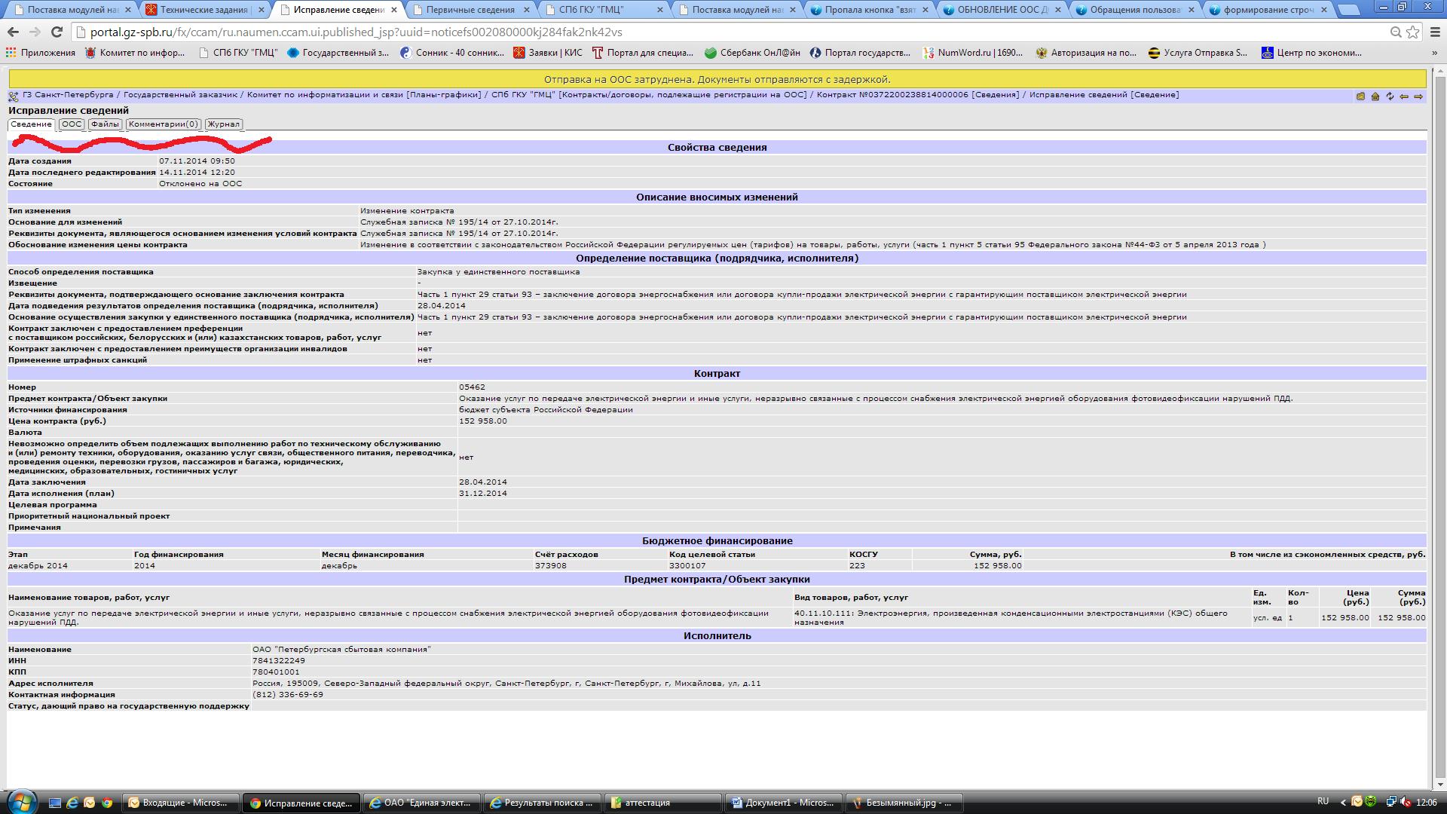Image resolution: width=1447 pixels, height=814 pixels.
Task: Click the portal forward arrow icon
Action: click(1418, 96)
